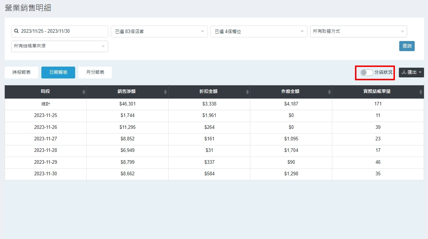Viewport: 428px width, 239px height.
Task: Click the date range input field
Action: tap(63, 31)
